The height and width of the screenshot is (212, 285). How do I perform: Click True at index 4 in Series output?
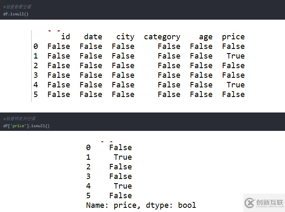tap(122, 186)
